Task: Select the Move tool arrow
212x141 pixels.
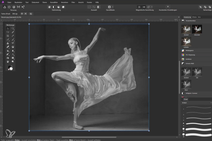Action: coord(8,29)
